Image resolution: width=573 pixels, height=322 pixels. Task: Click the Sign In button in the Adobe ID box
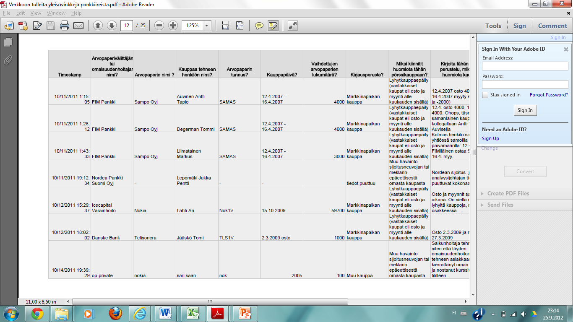coord(525,110)
